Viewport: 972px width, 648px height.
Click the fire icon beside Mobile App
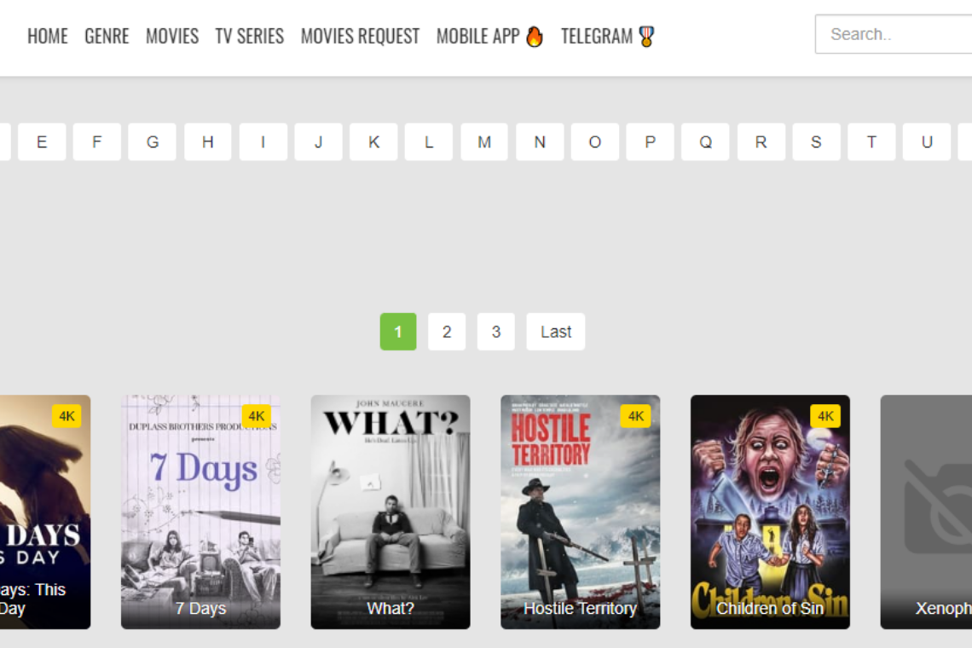pos(535,37)
